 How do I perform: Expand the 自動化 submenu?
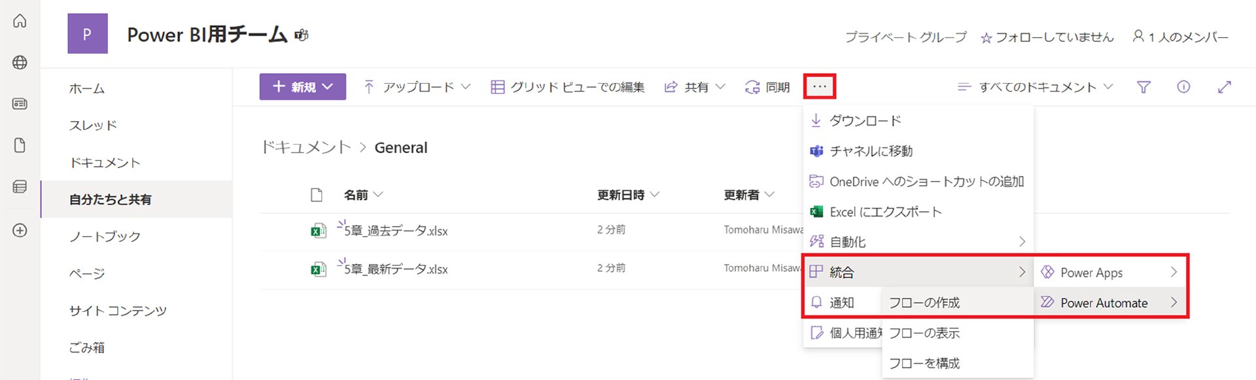coord(1022,242)
